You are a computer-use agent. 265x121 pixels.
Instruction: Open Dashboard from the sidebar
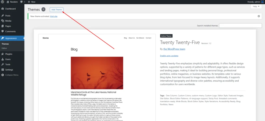tap(10, 9)
